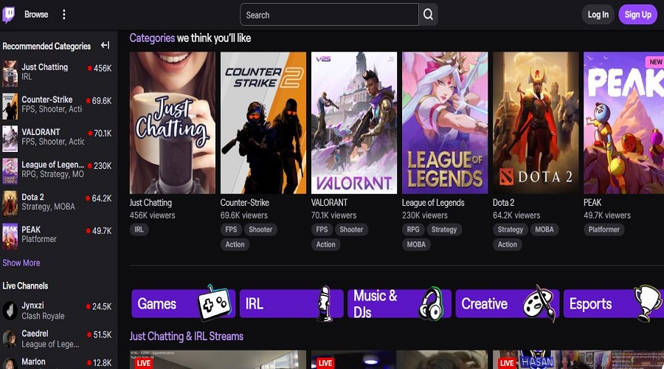Click FPS tag under VALORANT
The height and width of the screenshot is (369, 664).
322,230
